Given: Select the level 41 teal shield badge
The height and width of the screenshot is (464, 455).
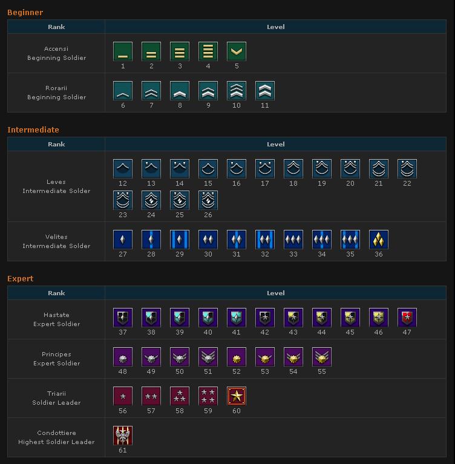Looking at the screenshot, I should pos(237,318).
